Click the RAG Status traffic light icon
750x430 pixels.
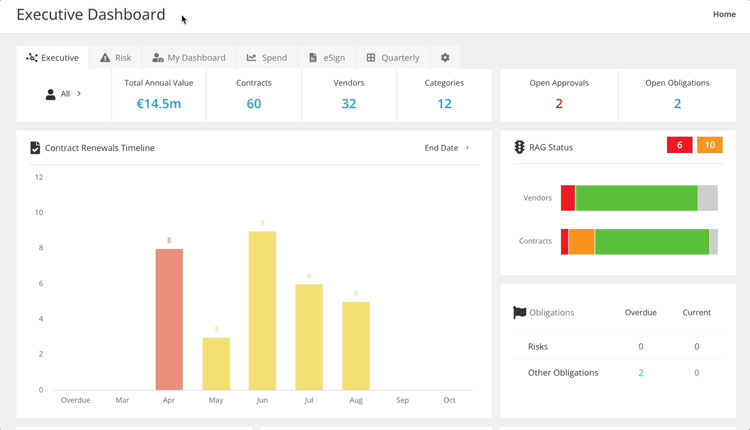[x=519, y=147]
